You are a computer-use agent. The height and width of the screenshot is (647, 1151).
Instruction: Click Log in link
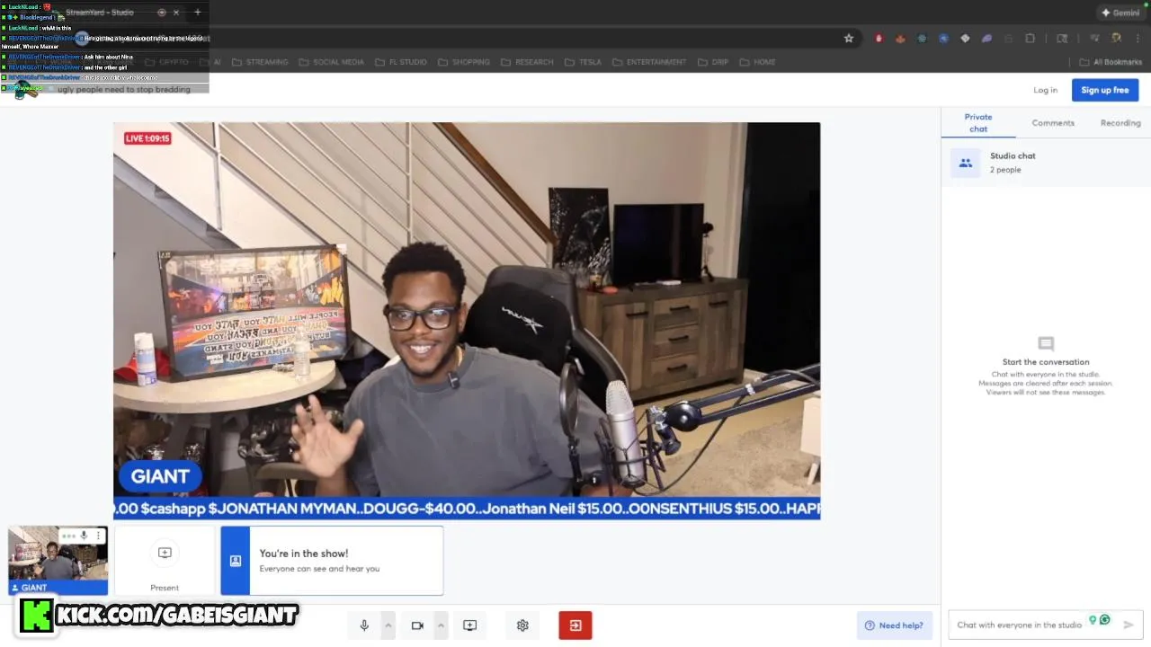click(x=1045, y=90)
